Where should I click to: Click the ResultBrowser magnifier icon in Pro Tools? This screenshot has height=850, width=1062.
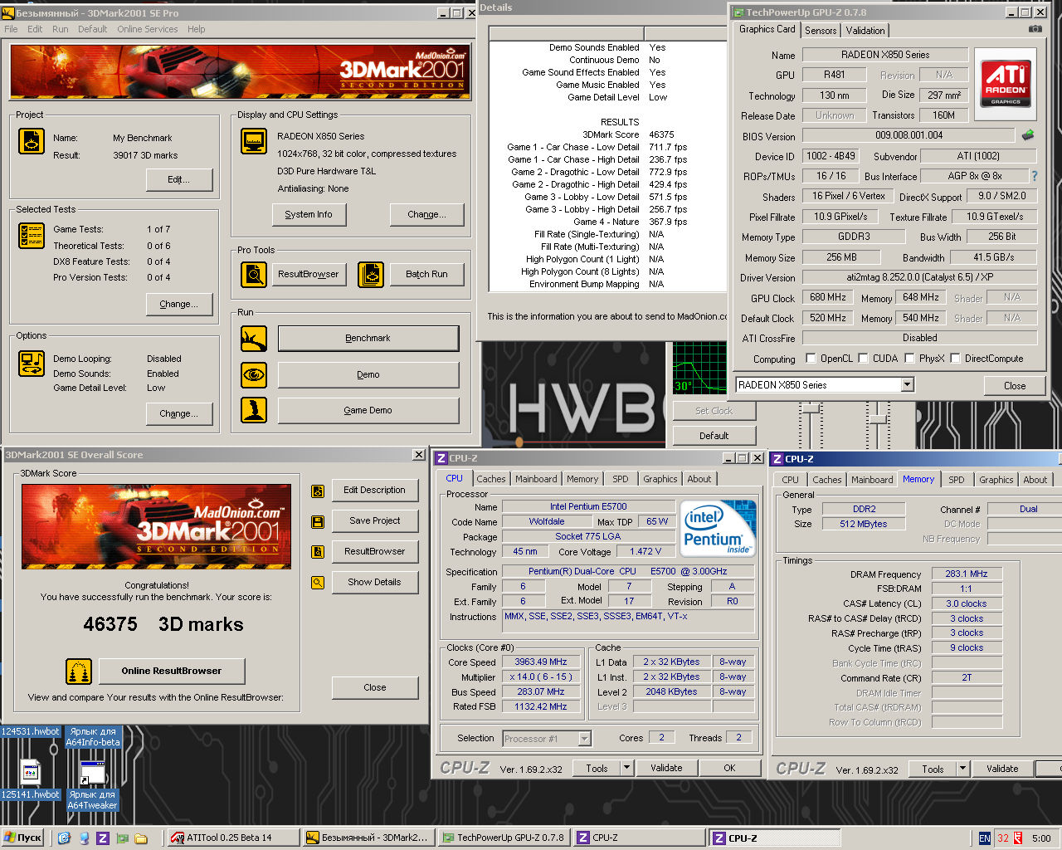254,274
